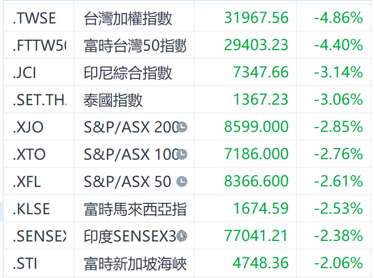Click the clock icon beside S&P/ASX 200

tap(182, 127)
